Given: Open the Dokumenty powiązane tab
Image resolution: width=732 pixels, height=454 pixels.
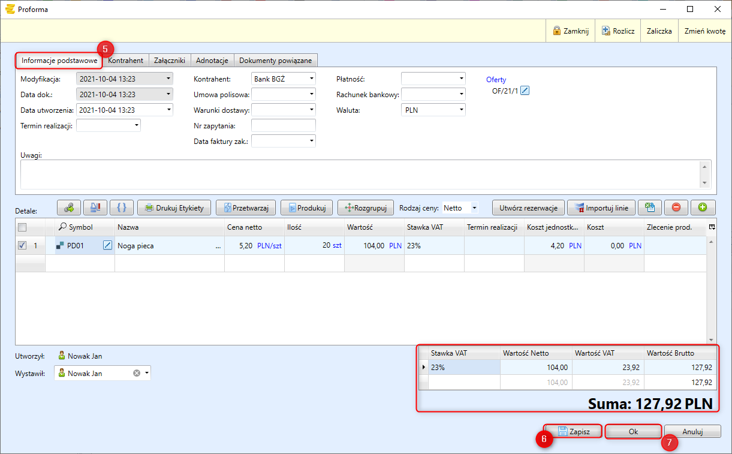Looking at the screenshot, I should coord(275,61).
